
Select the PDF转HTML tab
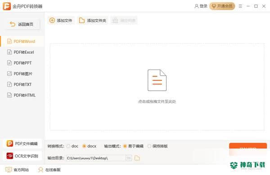click(22, 95)
